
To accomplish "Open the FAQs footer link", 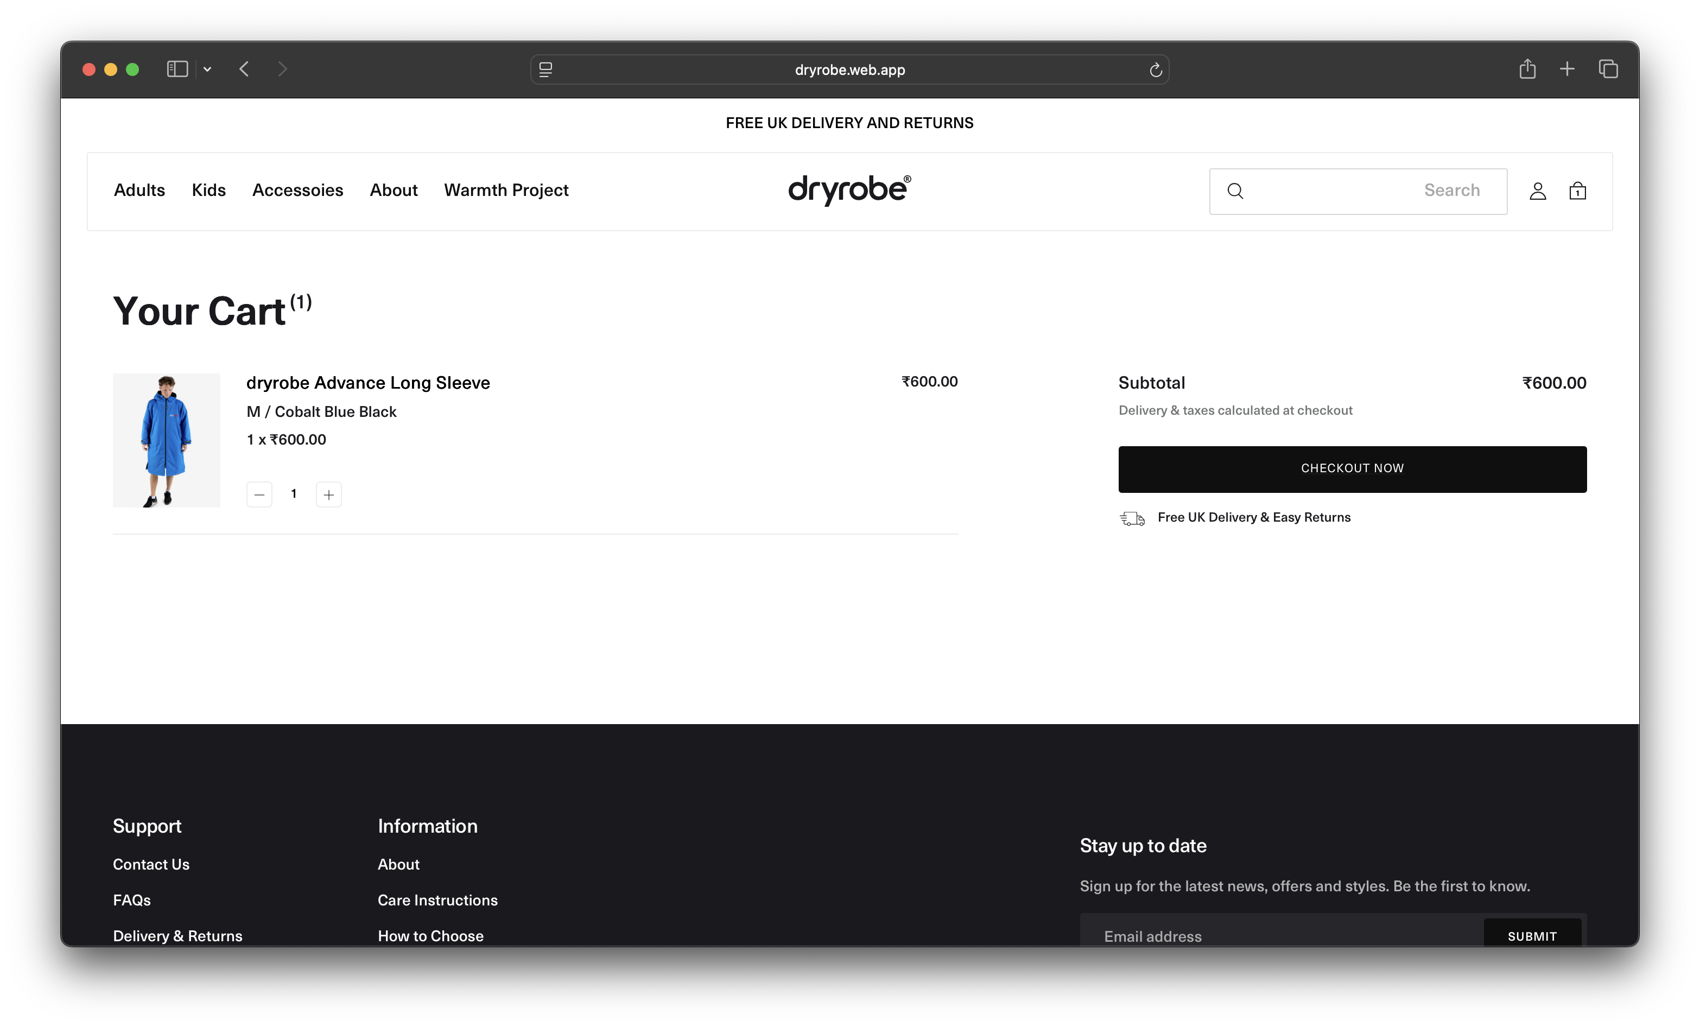I will [132, 901].
